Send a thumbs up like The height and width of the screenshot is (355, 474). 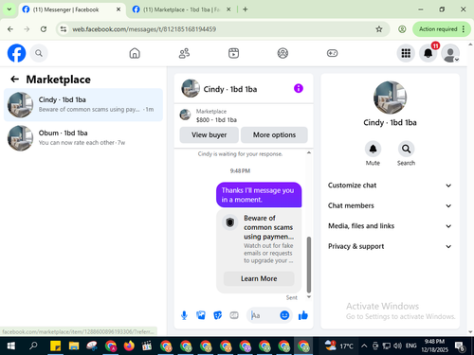(303, 315)
